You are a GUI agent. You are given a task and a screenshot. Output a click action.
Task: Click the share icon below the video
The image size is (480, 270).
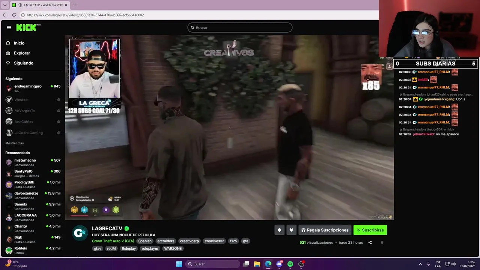pyautogui.click(x=370, y=243)
